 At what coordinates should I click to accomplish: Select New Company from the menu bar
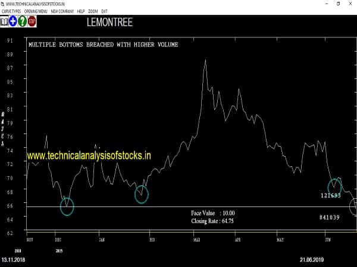(x=62, y=11)
